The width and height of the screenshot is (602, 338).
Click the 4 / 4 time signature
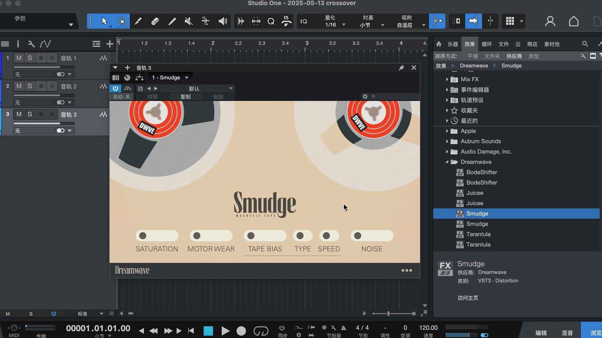click(362, 328)
